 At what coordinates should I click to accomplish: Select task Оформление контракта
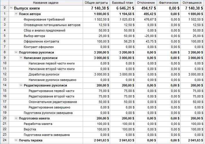41,41
